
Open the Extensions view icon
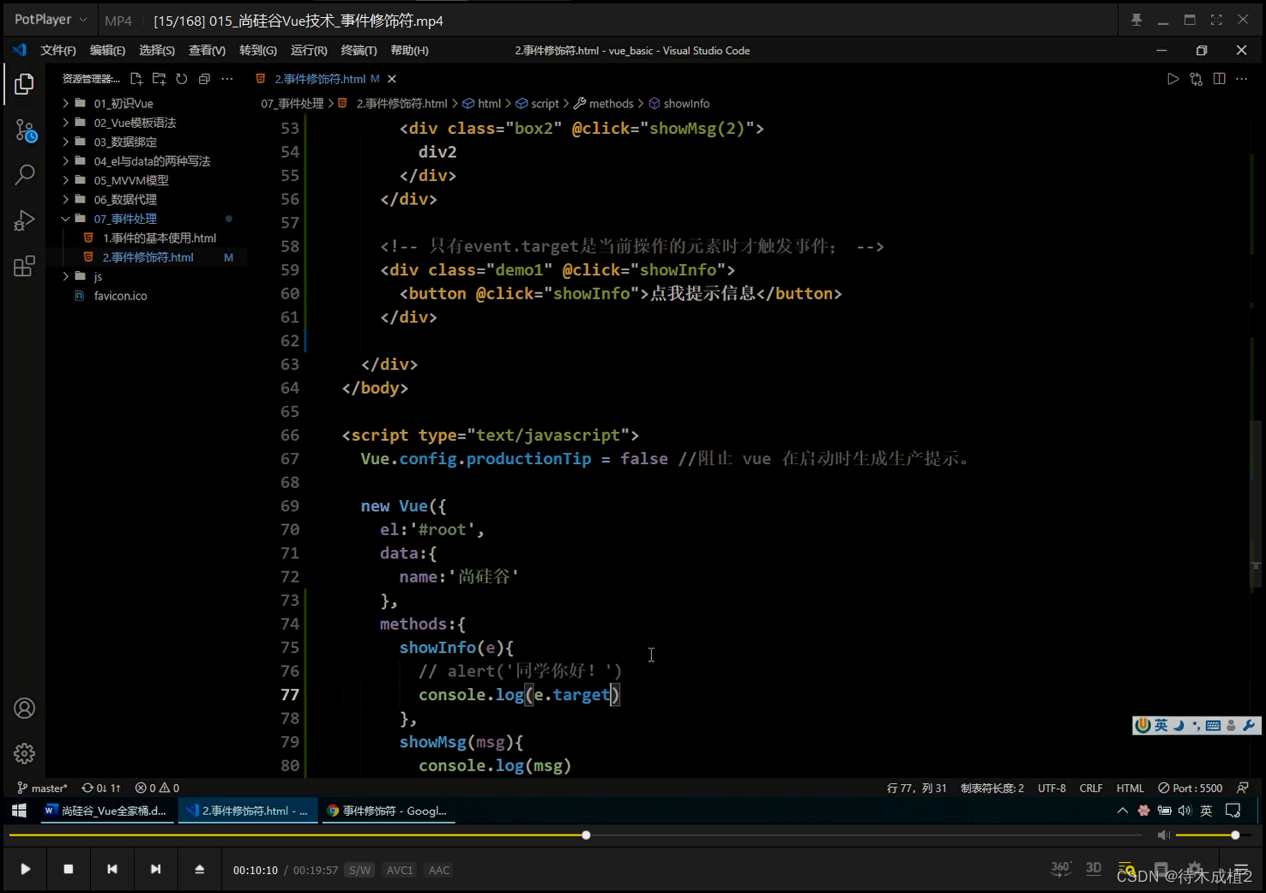point(24,266)
